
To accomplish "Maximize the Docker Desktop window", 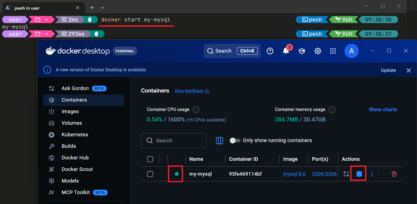I will tap(389, 51).
